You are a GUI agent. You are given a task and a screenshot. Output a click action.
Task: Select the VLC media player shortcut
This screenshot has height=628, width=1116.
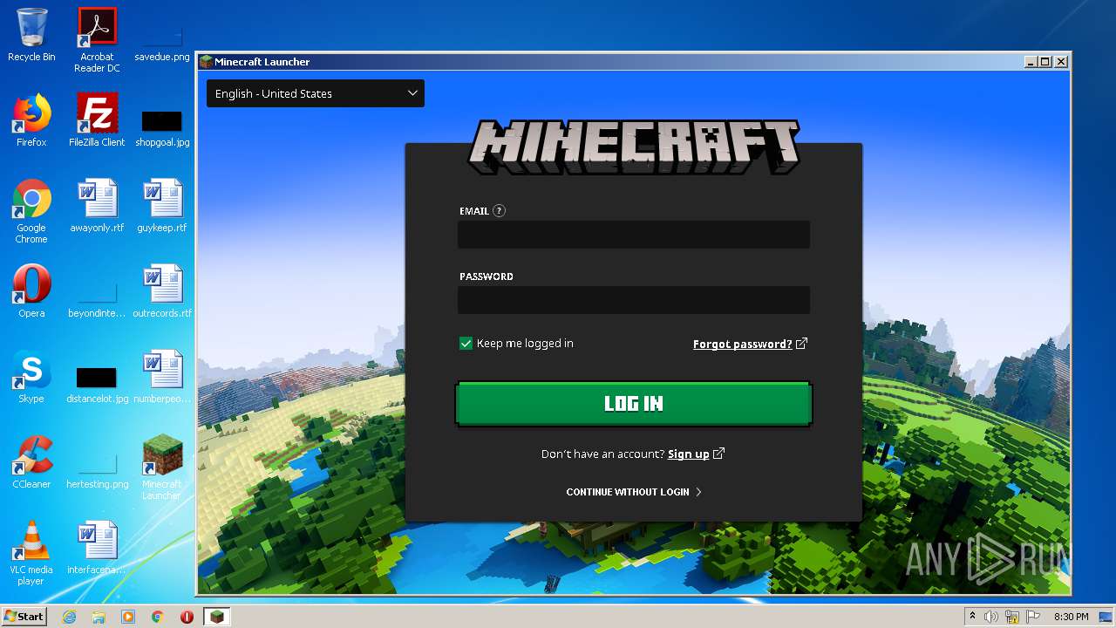[x=31, y=553]
